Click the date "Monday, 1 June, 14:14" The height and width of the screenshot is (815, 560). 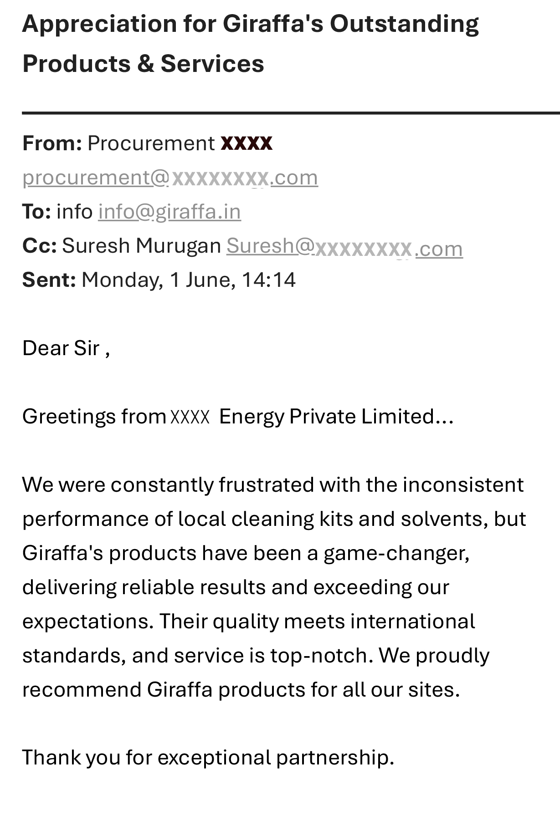click(x=189, y=280)
